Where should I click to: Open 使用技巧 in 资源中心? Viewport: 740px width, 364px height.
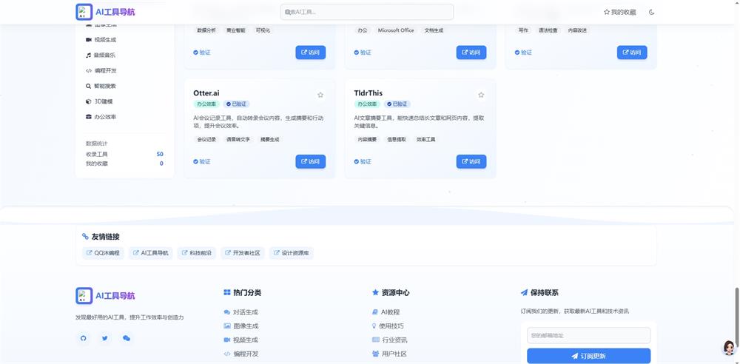pyautogui.click(x=388, y=326)
